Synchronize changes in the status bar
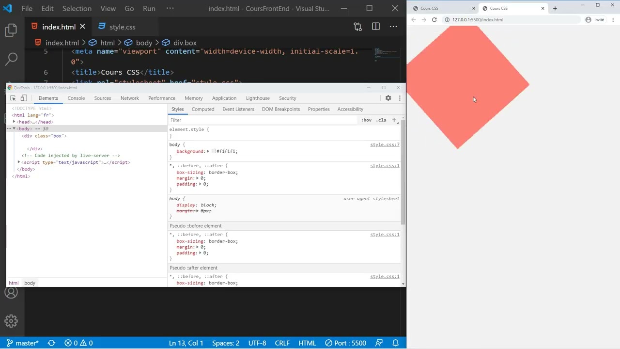Image resolution: width=620 pixels, height=349 pixels. [51, 343]
